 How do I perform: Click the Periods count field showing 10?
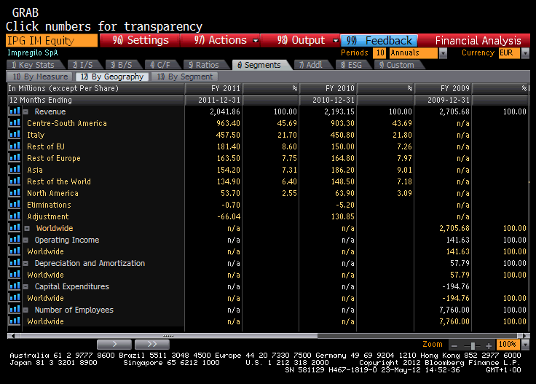pyautogui.click(x=379, y=53)
